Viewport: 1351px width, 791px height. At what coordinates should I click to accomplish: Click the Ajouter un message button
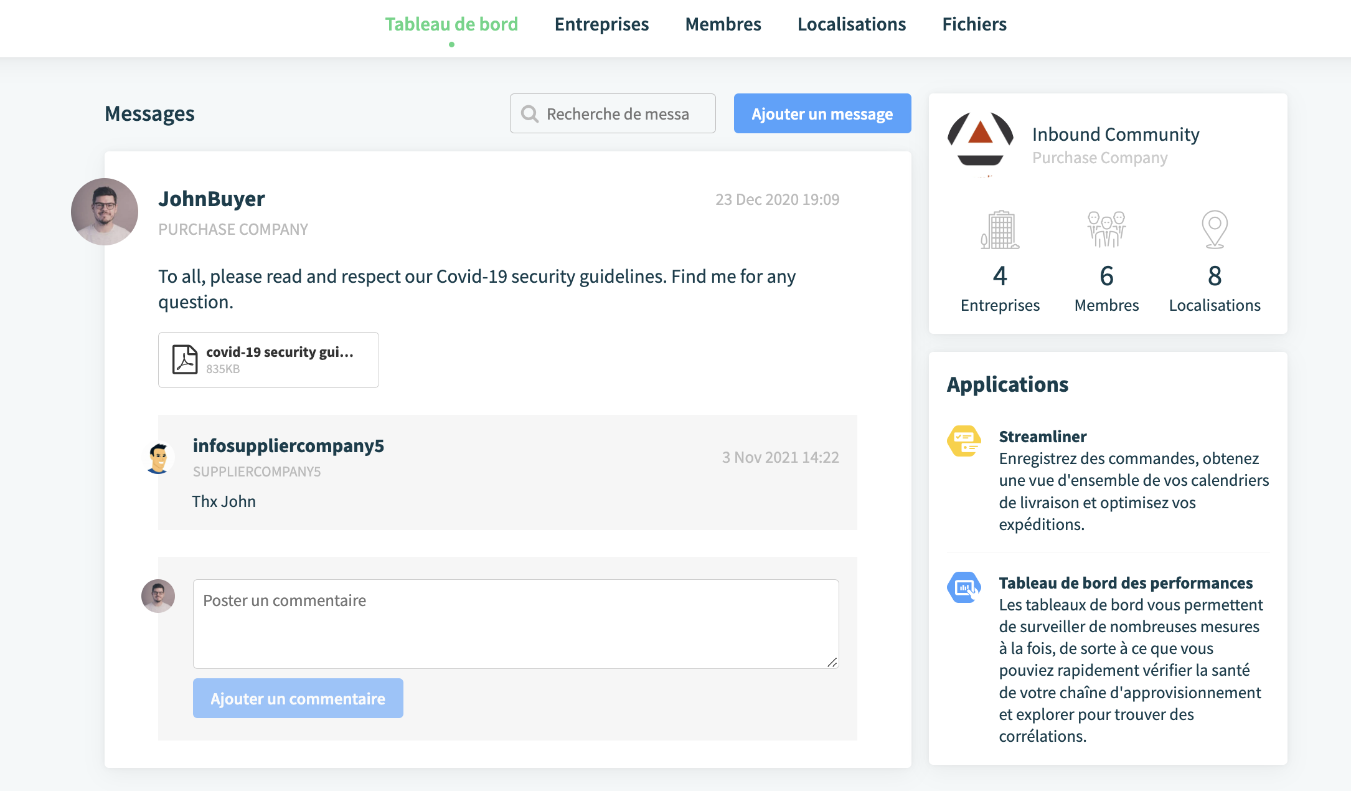(822, 113)
